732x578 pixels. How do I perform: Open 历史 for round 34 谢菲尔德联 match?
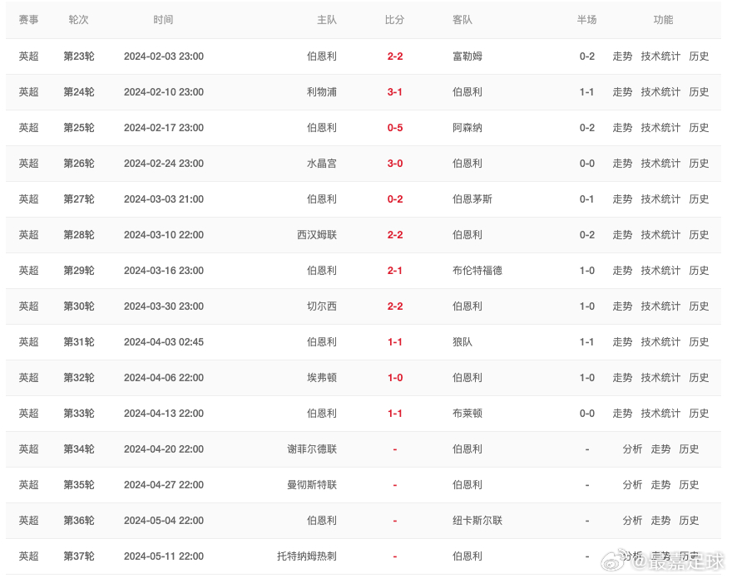689,449
